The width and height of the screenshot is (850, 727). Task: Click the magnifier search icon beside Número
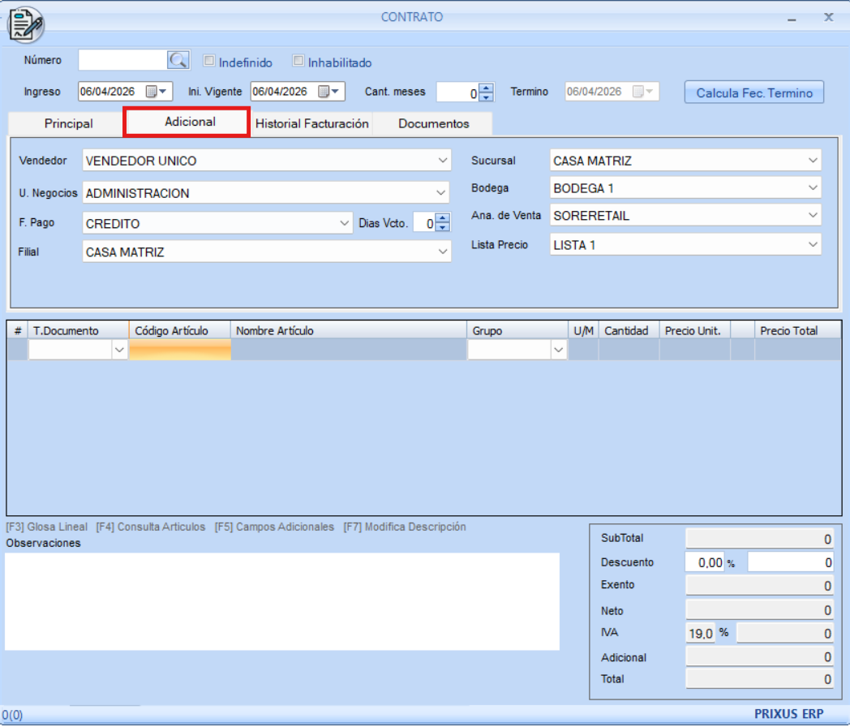pos(178,60)
